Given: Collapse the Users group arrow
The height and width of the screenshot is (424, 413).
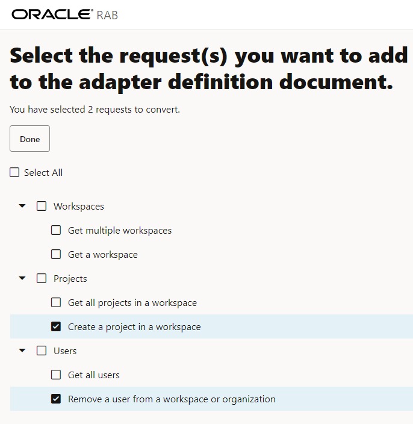Looking at the screenshot, I should pos(22,351).
